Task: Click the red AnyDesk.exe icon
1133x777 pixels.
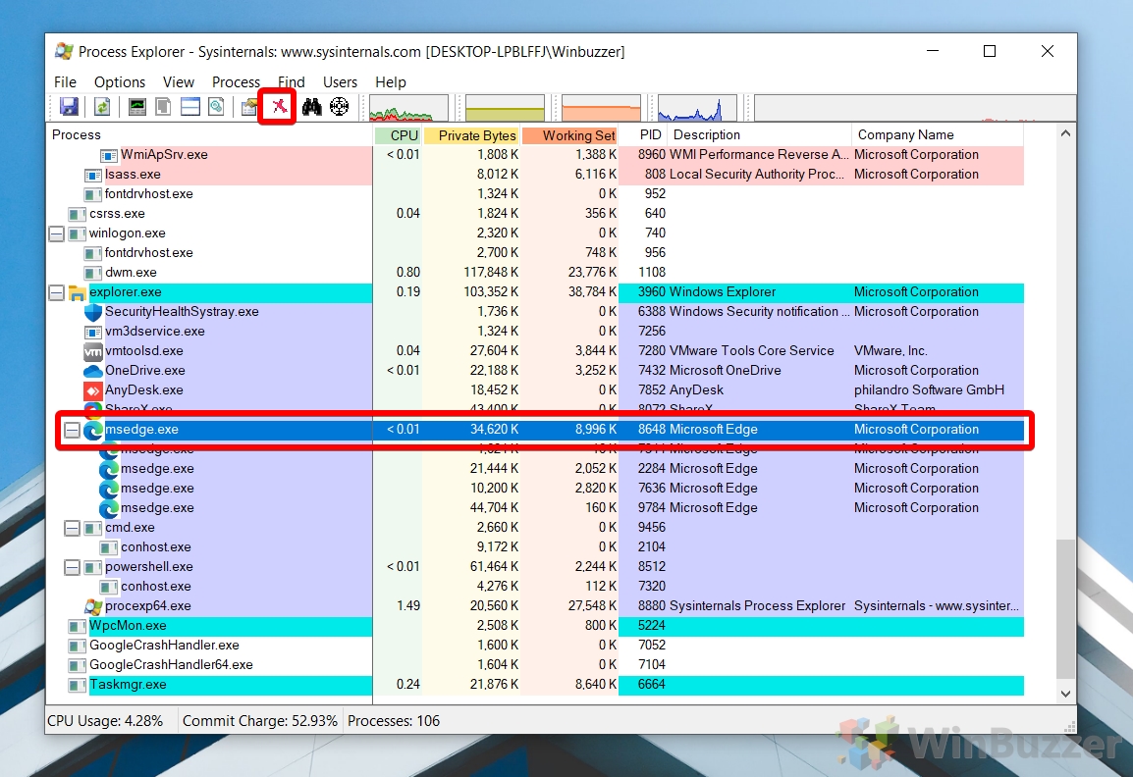Action: [93, 390]
